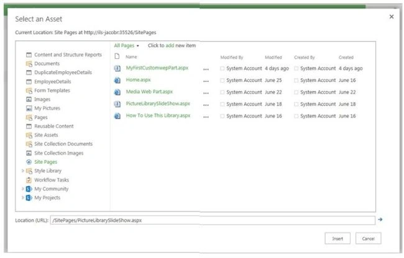
Task: Sort by the Name column header
Action: tap(131, 57)
